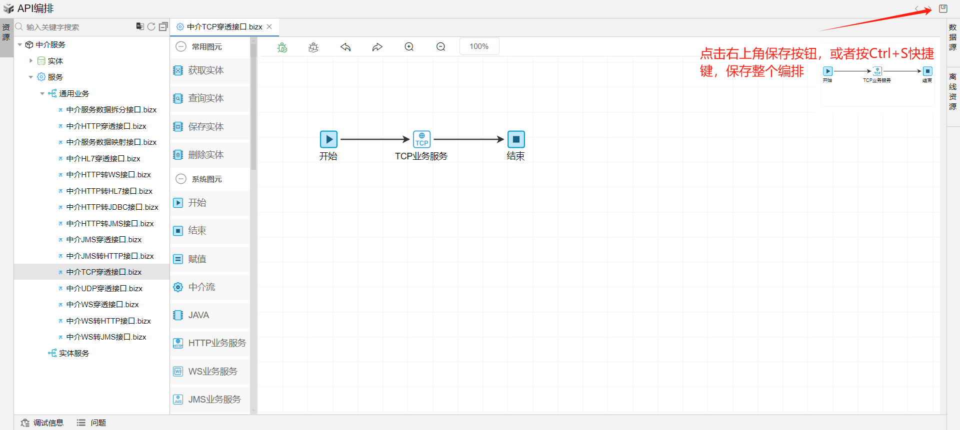Collapse the 系统图元 palette section
This screenshot has width=960, height=430.
(x=181, y=179)
